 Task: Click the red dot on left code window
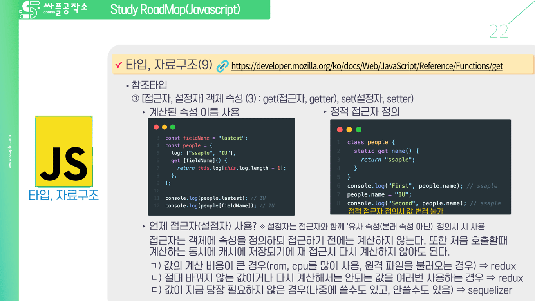click(155, 127)
